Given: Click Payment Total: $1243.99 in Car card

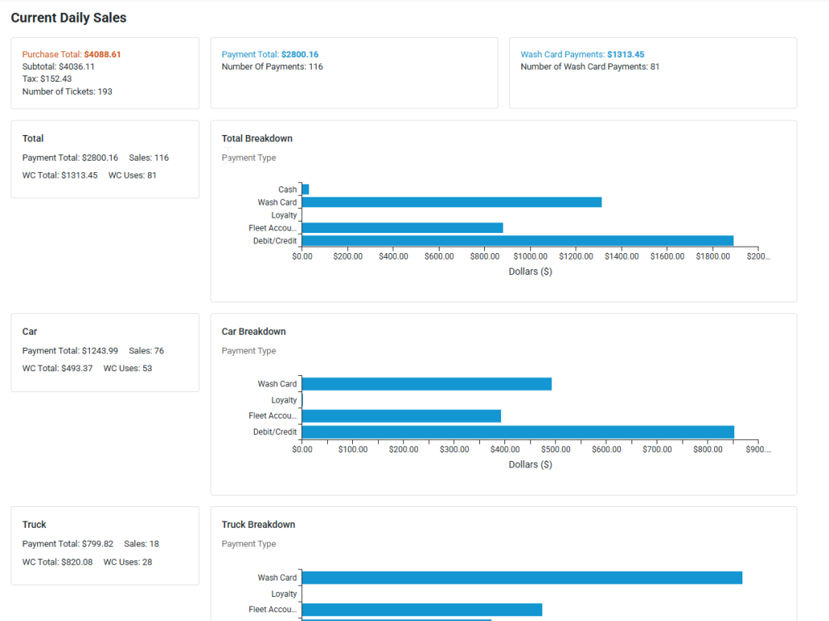Looking at the screenshot, I should [70, 351].
